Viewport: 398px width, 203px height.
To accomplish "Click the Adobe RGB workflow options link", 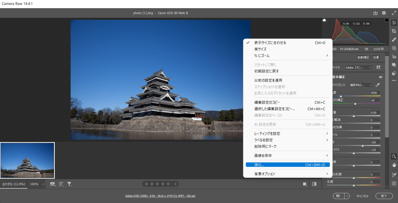I will (160, 196).
